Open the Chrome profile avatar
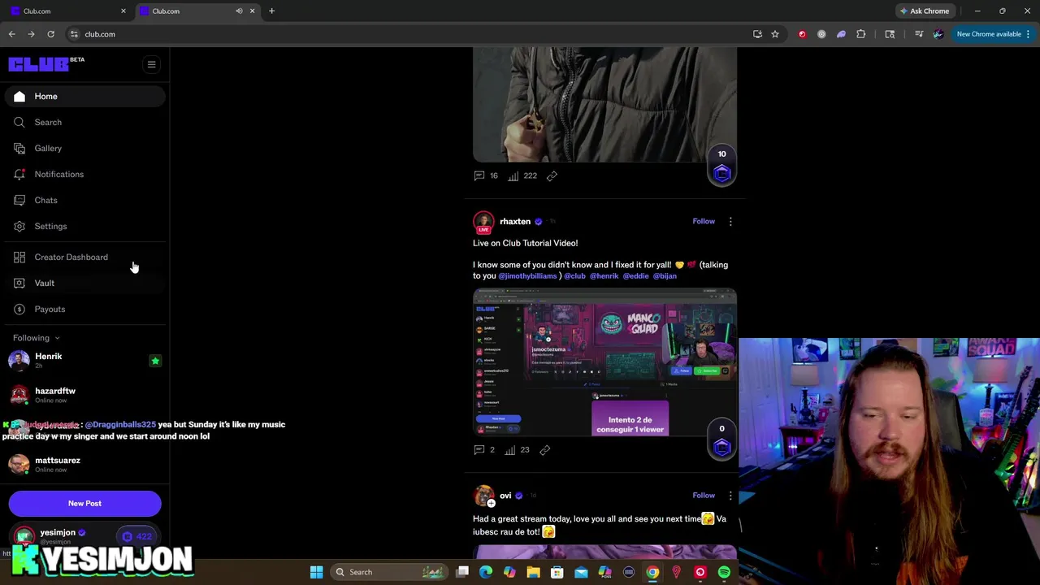Screen dimensions: 1040x585 click(938, 34)
